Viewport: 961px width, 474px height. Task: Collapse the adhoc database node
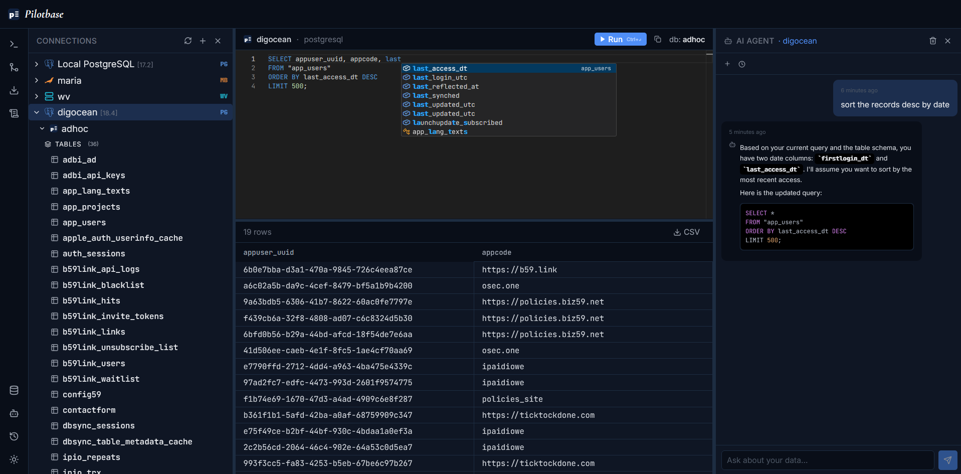42,129
